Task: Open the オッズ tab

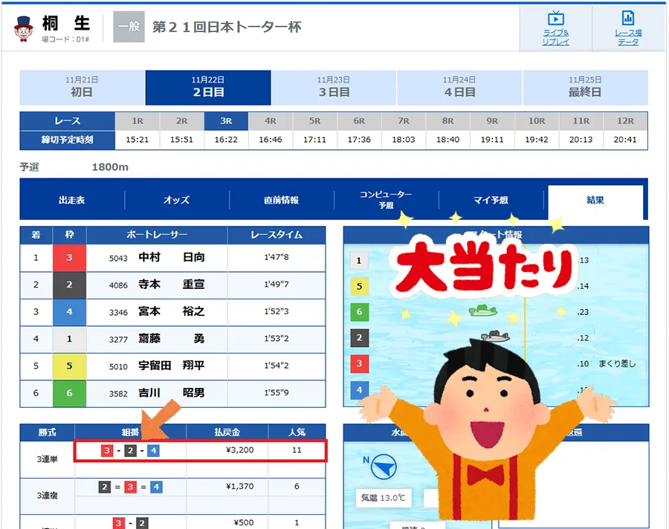Action: [x=176, y=200]
